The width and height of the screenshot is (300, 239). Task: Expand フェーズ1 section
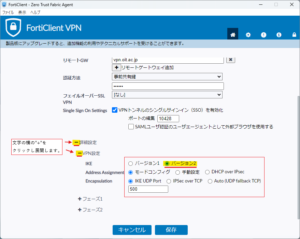coord(80,199)
